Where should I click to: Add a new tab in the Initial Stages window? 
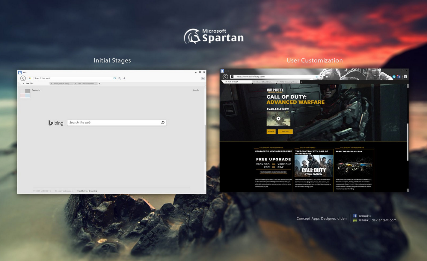(99, 84)
